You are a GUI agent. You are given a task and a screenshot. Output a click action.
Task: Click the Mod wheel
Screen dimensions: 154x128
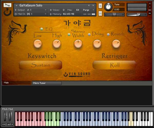pos(10,116)
